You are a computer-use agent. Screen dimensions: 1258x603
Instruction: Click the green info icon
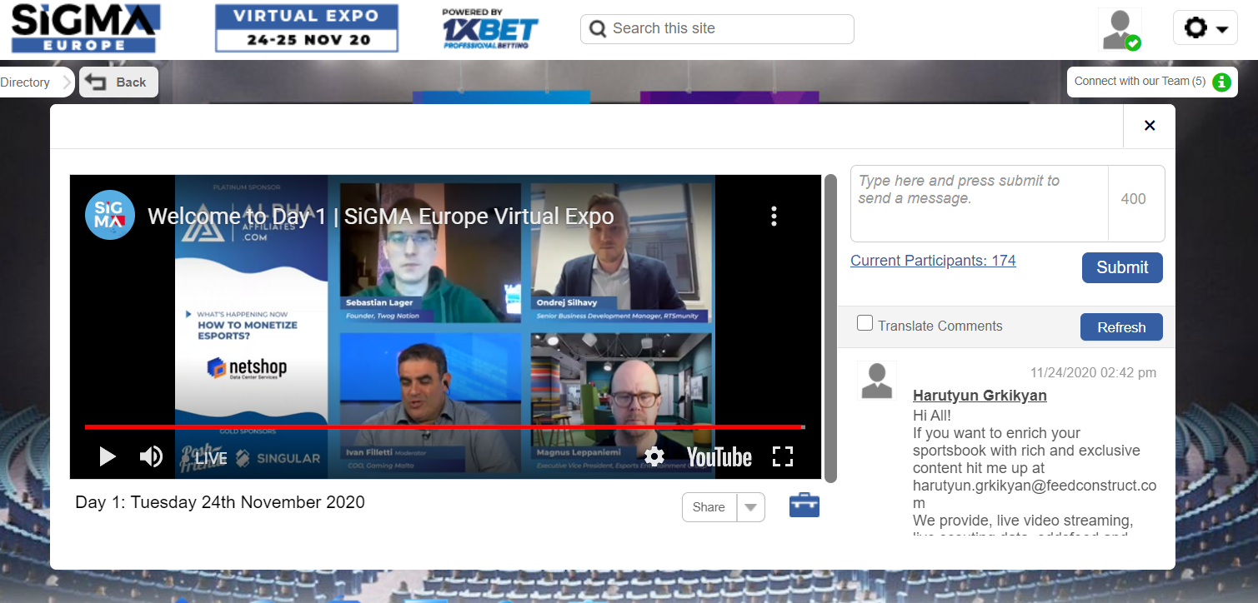pyautogui.click(x=1221, y=82)
